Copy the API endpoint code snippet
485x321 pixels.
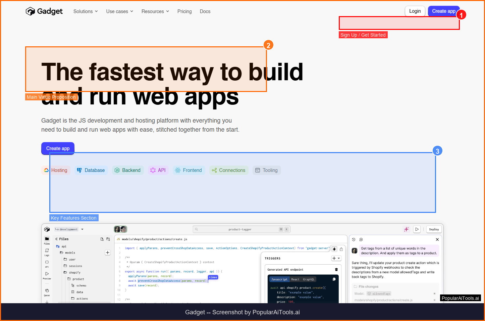(334, 279)
